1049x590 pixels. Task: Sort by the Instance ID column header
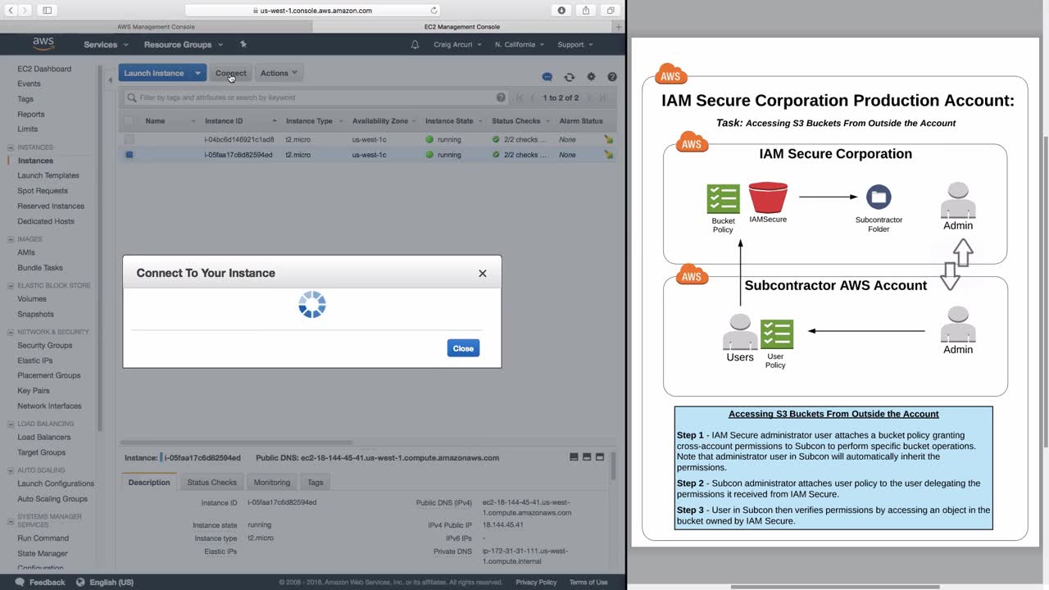click(x=224, y=121)
